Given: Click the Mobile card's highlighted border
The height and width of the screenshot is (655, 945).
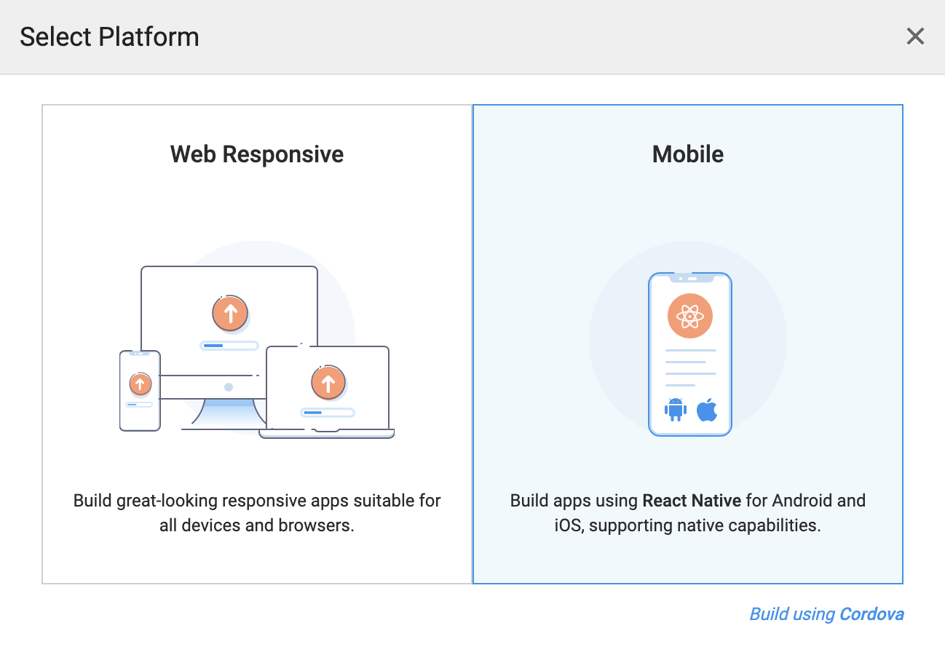Looking at the screenshot, I should [x=901, y=342].
